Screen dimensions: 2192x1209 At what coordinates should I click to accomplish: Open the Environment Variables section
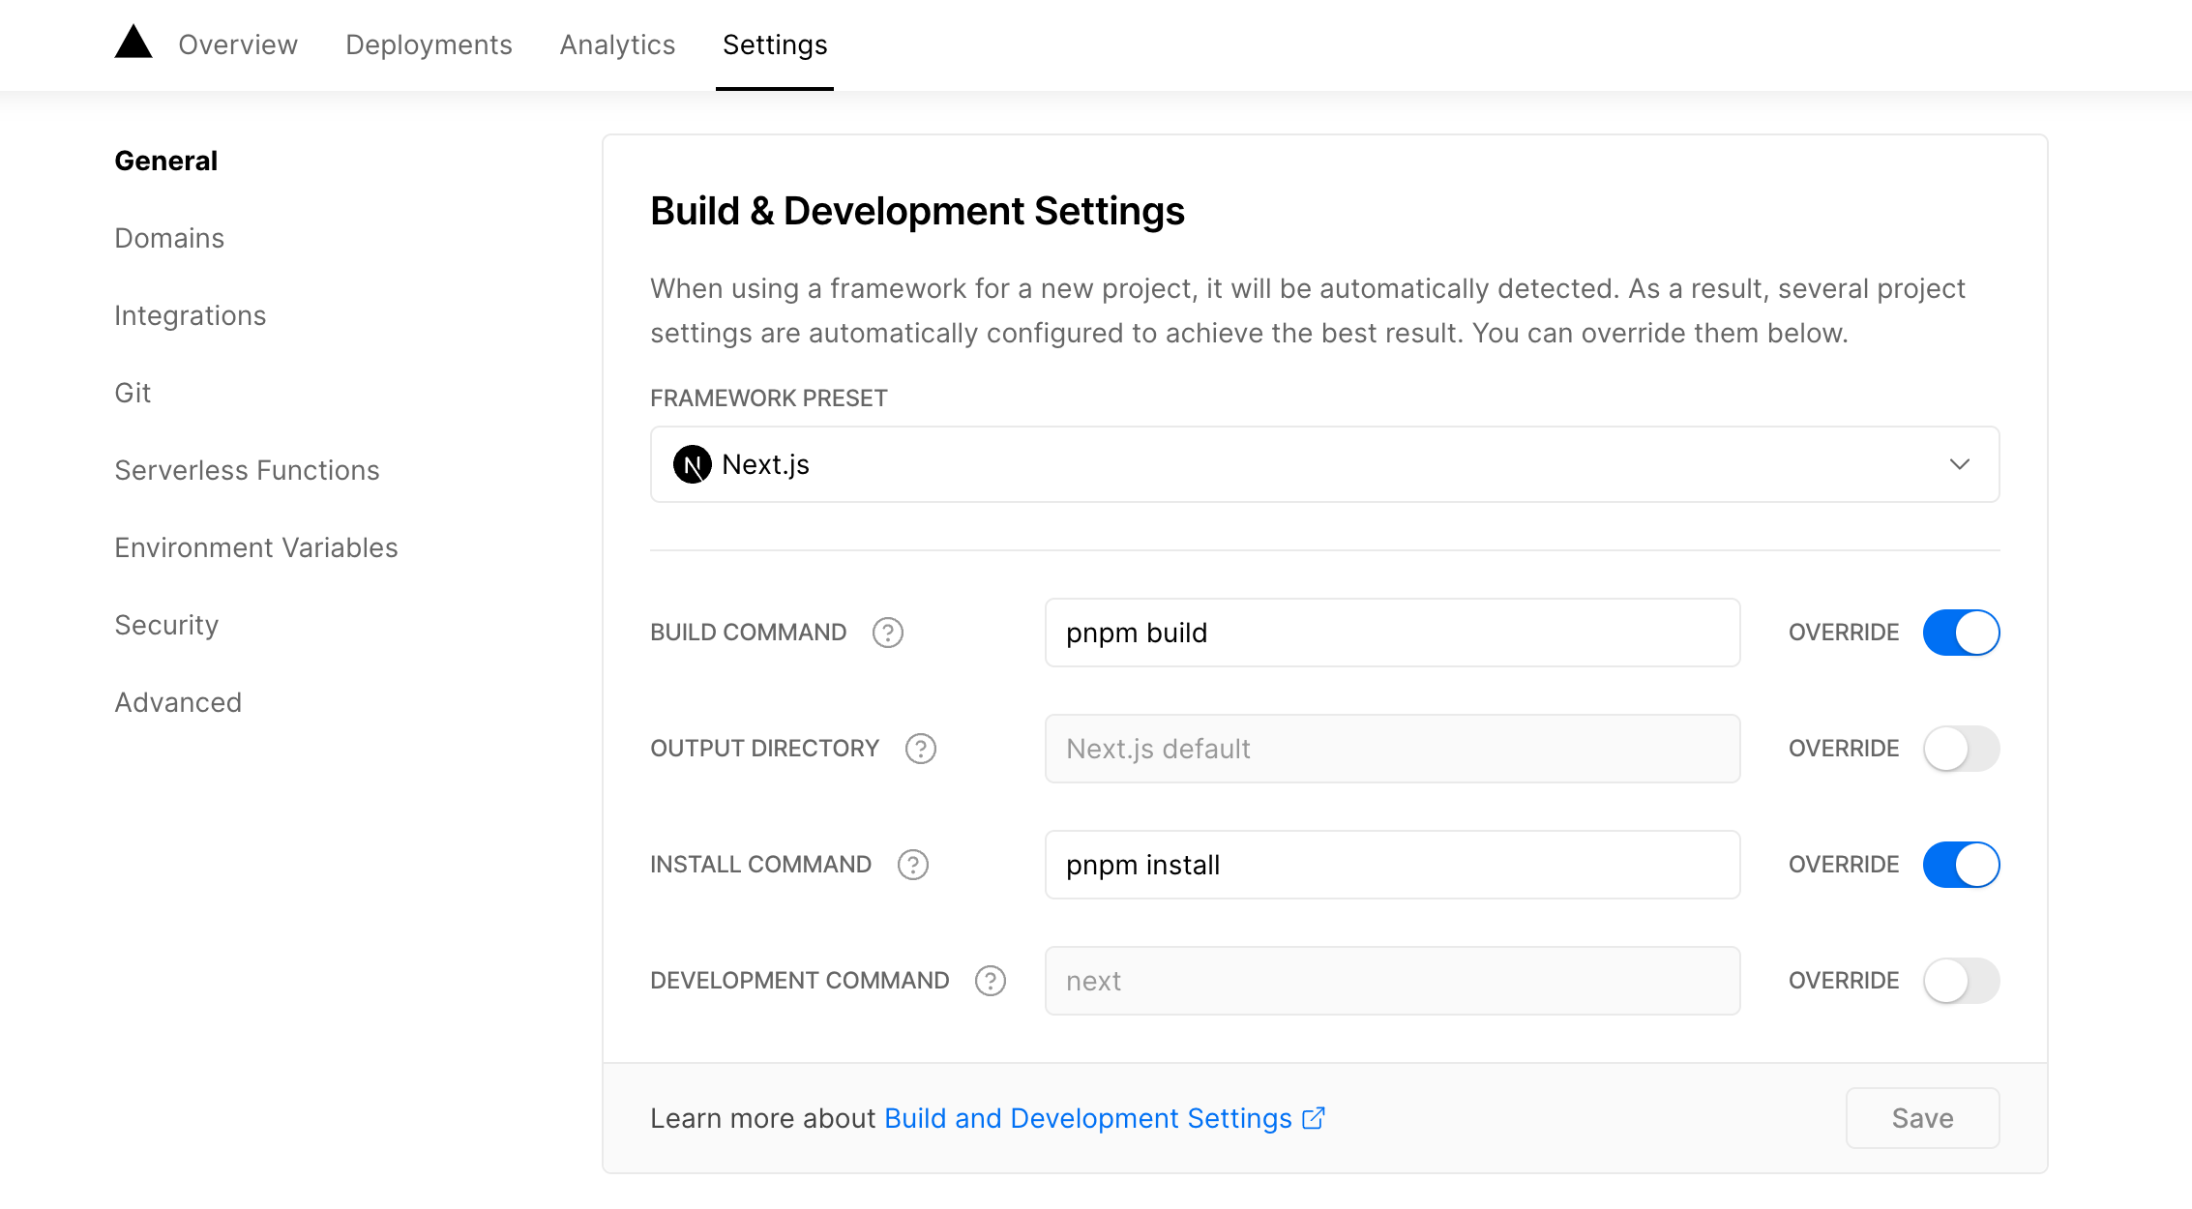(x=255, y=547)
